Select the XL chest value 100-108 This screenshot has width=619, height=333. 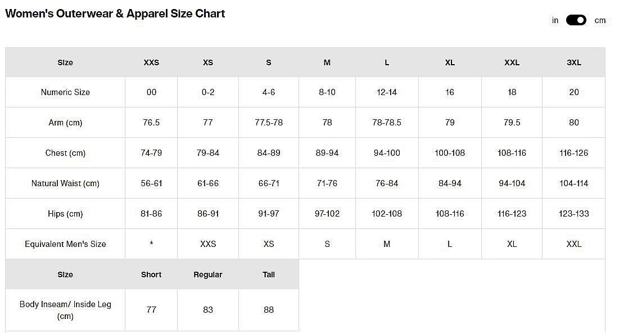450,153
